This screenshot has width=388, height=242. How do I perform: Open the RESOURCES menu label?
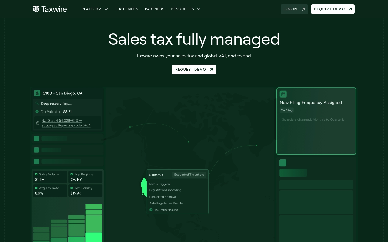(182, 9)
